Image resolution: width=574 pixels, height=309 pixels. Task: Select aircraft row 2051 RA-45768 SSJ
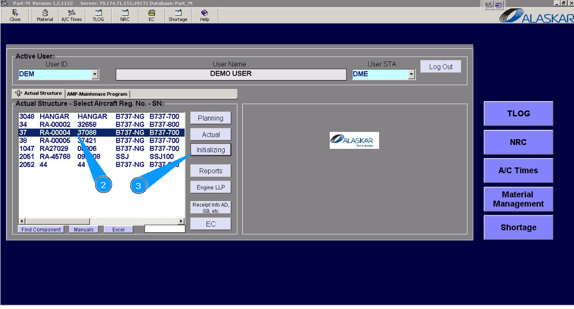click(102, 157)
